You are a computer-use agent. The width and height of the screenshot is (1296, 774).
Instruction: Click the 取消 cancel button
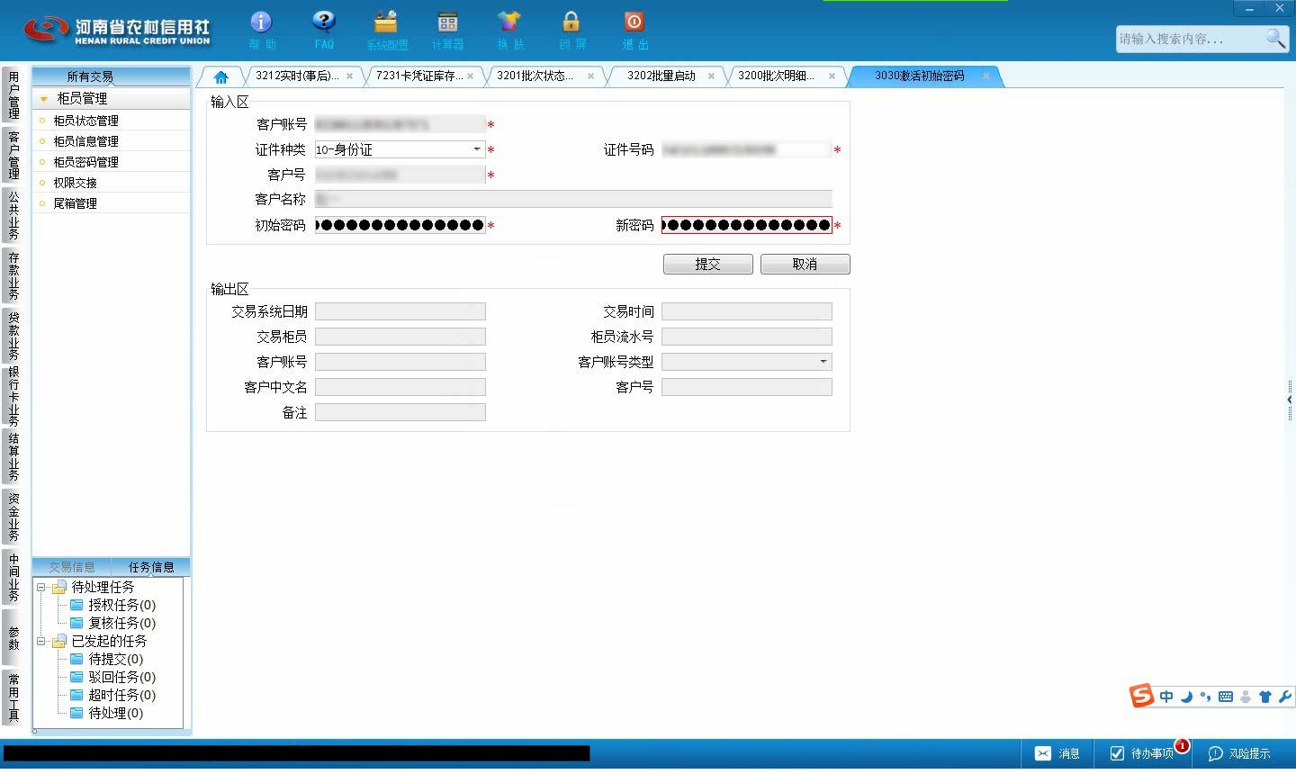coord(805,264)
